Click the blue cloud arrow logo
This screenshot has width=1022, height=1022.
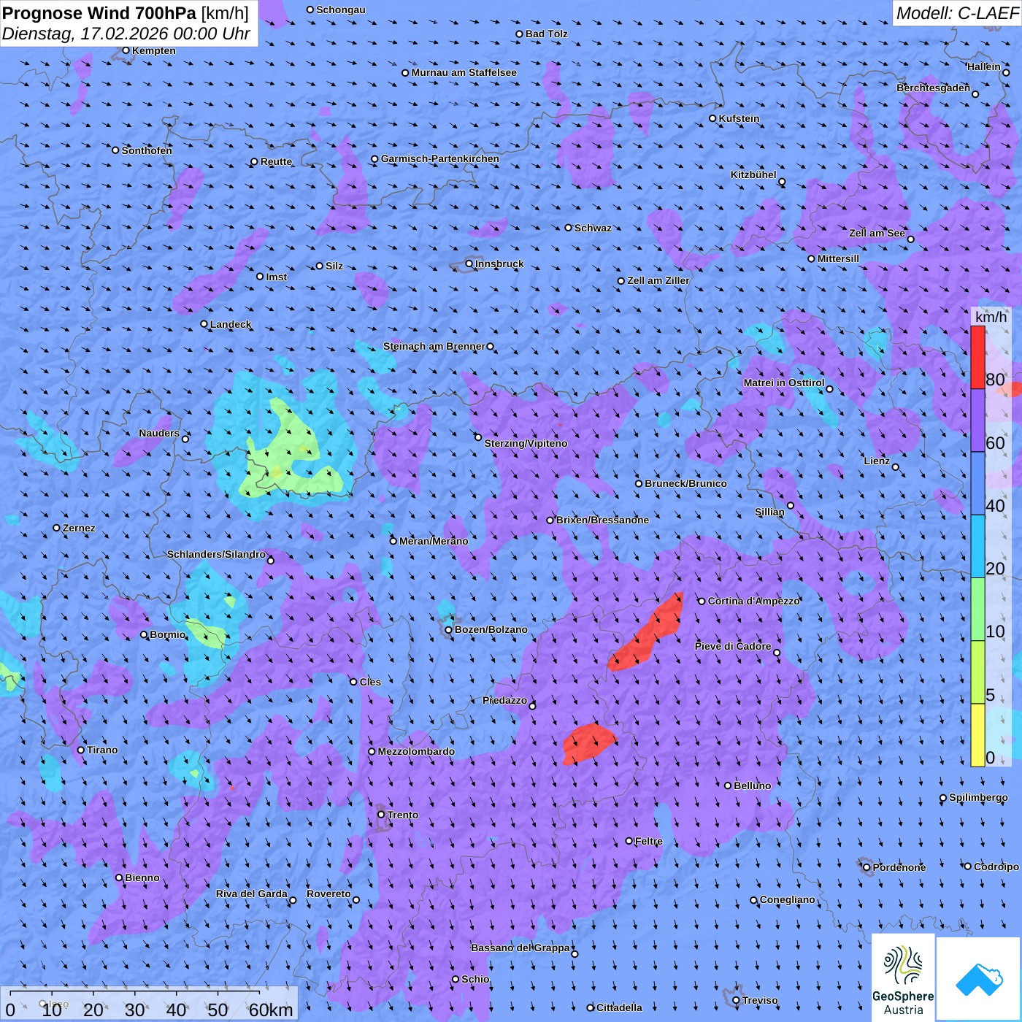pyautogui.click(x=979, y=979)
